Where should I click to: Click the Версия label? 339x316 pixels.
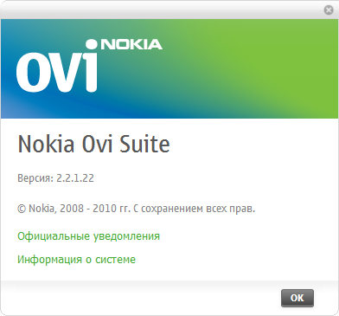click(x=35, y=178)
